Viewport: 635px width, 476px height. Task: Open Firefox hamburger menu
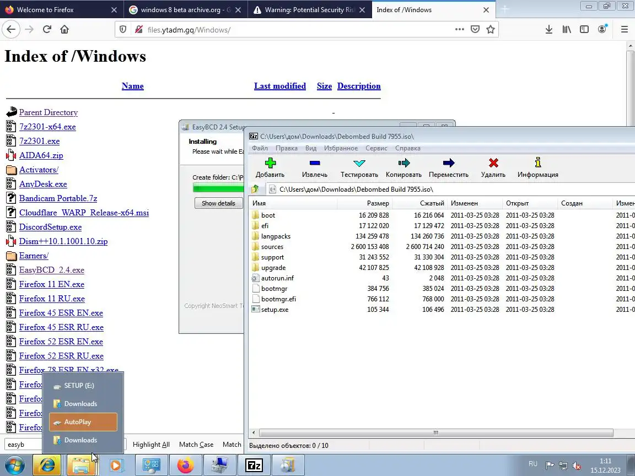pos(624,29)
